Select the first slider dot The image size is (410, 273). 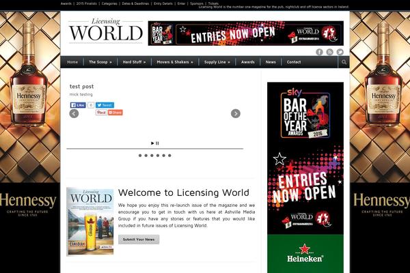140,156
